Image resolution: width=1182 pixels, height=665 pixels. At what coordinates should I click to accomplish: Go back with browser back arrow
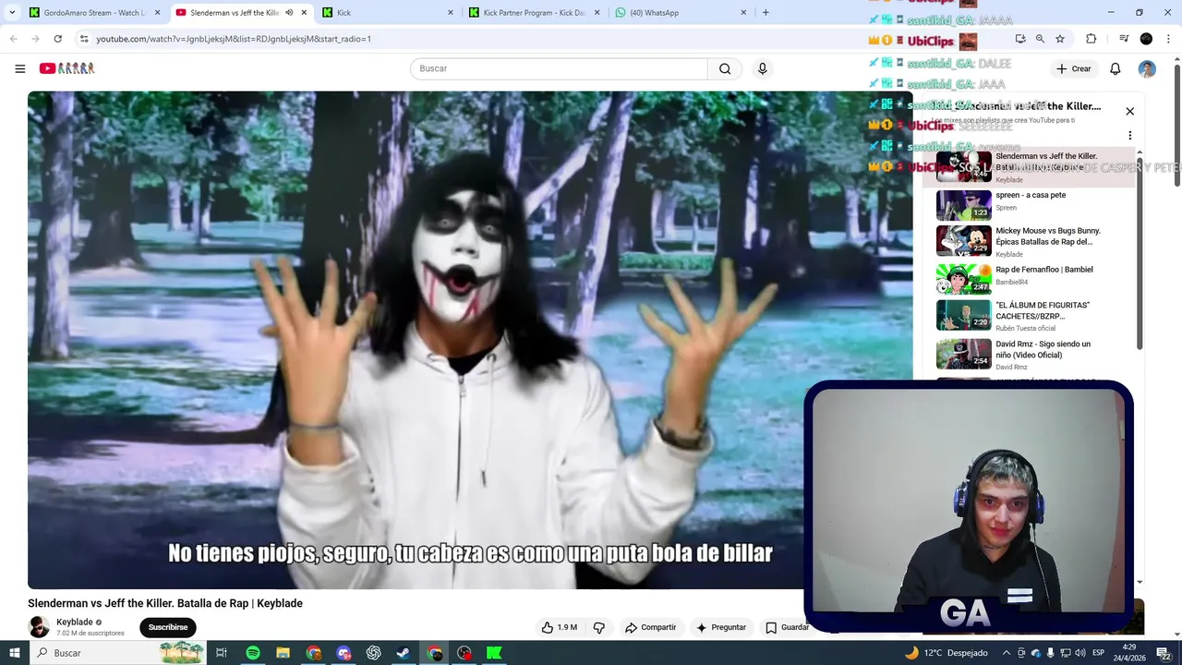point(13,39)
